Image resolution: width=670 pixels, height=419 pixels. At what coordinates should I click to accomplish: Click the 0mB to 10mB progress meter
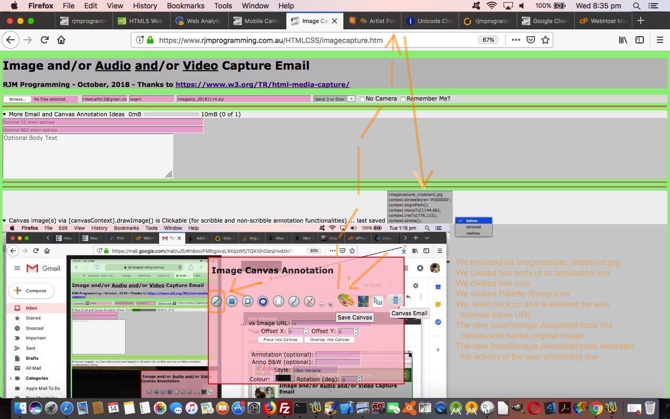click(171, 114)
